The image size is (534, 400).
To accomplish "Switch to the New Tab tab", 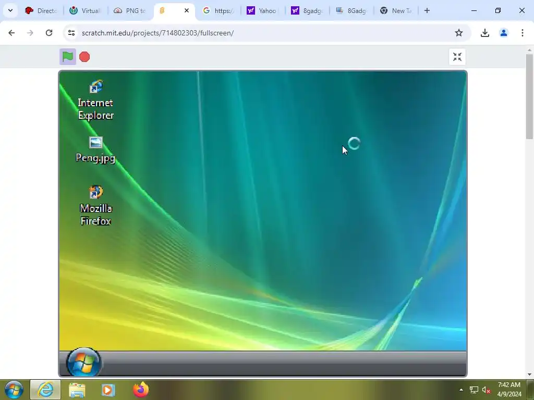I will tap(396, 10).
